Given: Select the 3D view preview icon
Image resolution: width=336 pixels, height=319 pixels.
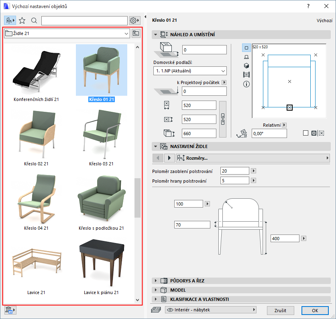Looking at the screenshot, I should (x=246, y=66).
